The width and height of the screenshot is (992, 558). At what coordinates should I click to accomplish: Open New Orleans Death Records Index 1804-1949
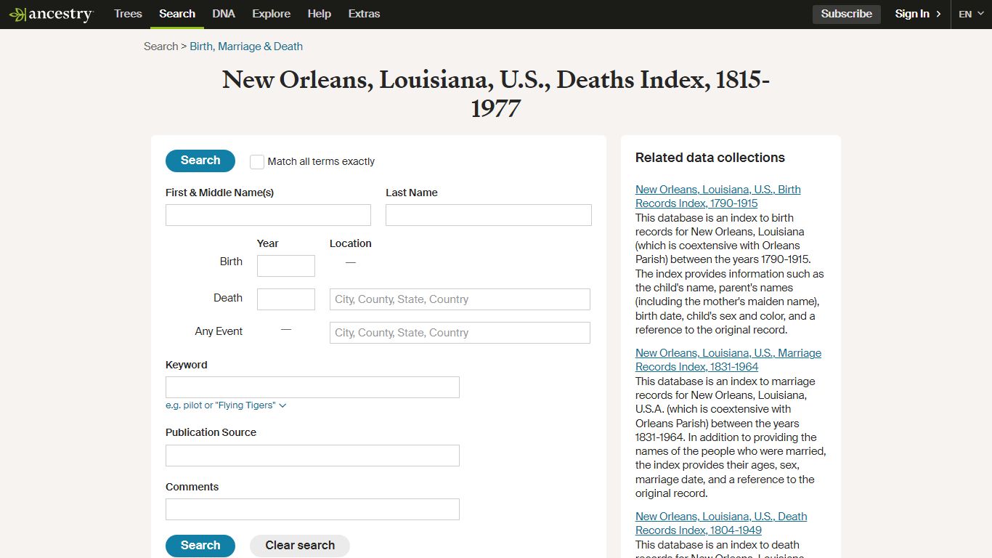point(721,523)
